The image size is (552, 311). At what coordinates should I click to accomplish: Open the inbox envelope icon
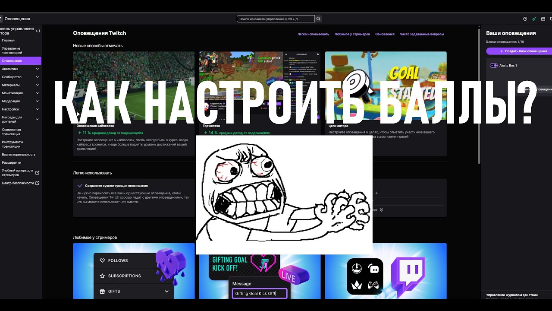[x=543, y=19]
